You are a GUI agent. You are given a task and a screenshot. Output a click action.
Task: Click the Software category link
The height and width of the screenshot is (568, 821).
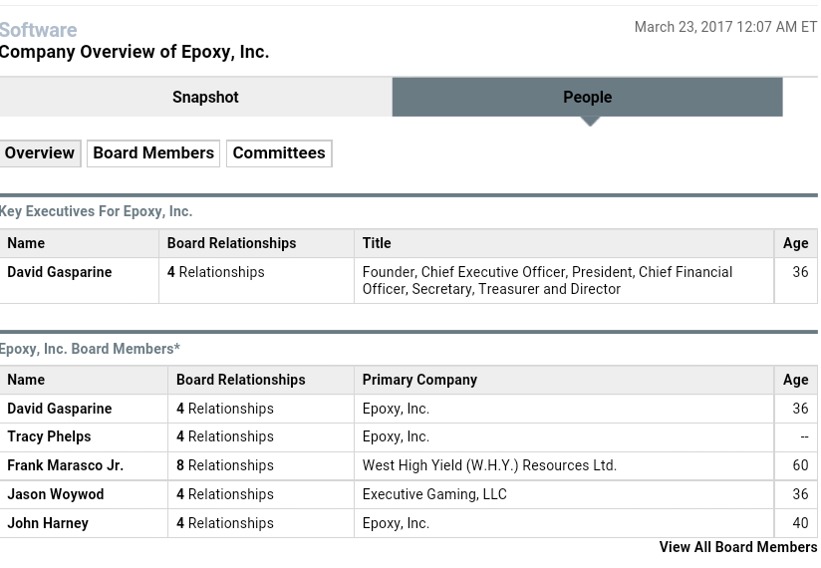38,30
